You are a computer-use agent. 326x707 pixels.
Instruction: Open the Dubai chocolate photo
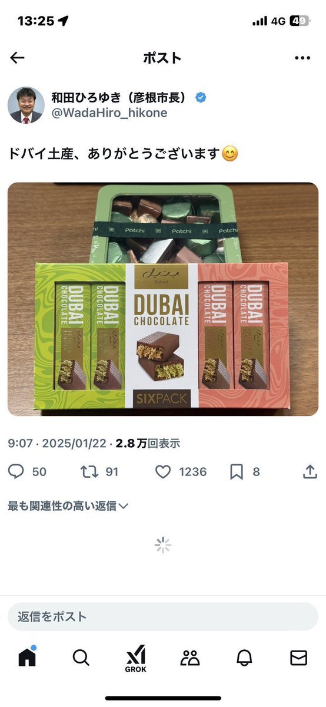tap(163, 299)
